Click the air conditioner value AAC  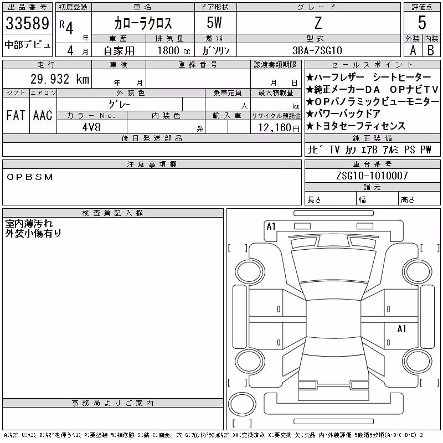coord(43,115)
